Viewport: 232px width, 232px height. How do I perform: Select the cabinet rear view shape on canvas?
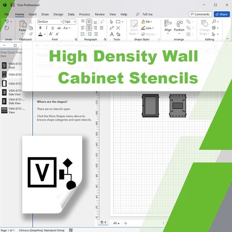178,106
